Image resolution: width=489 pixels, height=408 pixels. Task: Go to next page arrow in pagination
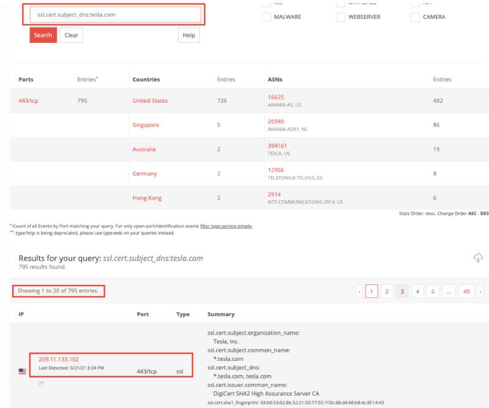pyautogui.click(x=480, y=291)
